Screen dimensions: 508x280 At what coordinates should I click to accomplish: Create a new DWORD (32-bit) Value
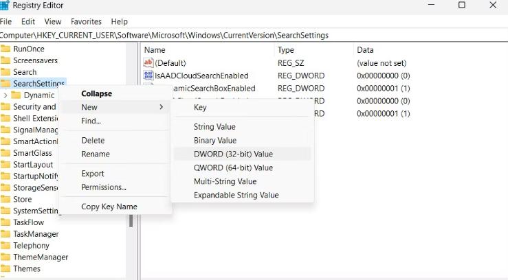242,154
